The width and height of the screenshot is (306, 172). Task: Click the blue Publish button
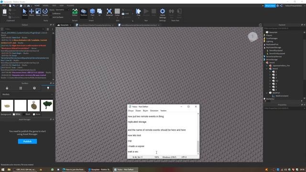(28, 141)
